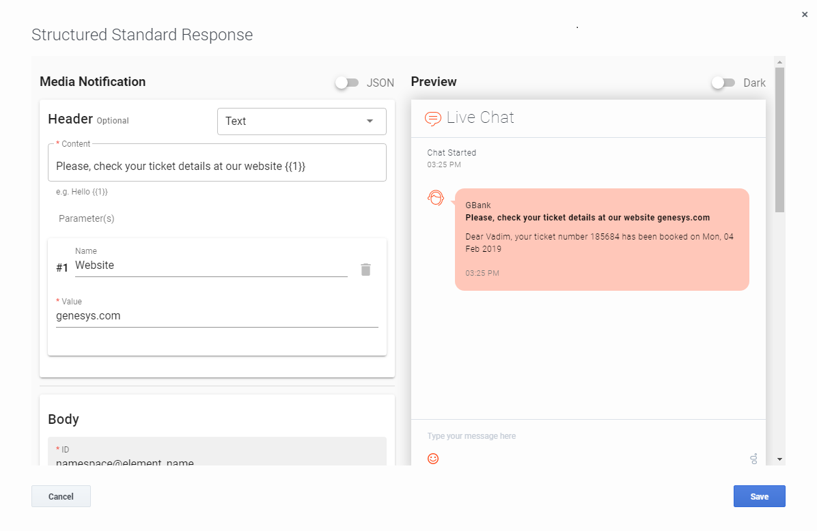Click the agent avatar beside GBank message

(x=435, y=199)
